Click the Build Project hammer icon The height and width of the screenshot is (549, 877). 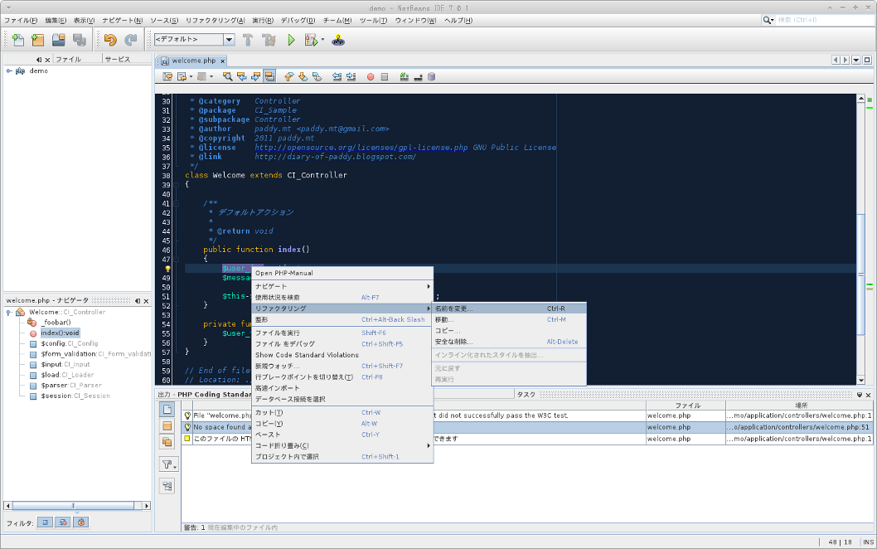tap(248, 40)
